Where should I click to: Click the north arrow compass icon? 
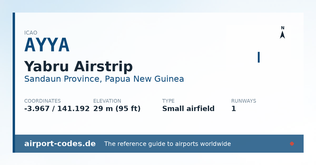(282, 35)
